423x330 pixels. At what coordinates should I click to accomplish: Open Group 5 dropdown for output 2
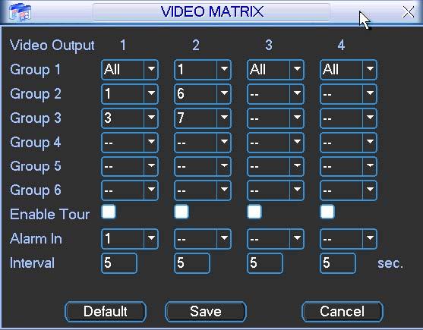(203, 166)
